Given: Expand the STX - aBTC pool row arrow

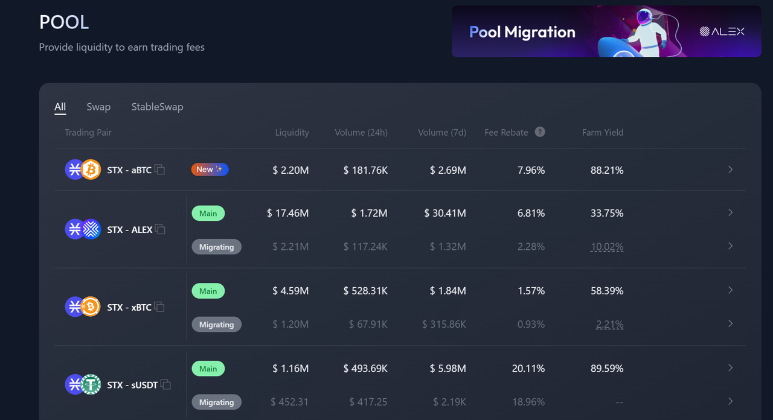Looking at the screenshot, I should click(x=730, y=170).
